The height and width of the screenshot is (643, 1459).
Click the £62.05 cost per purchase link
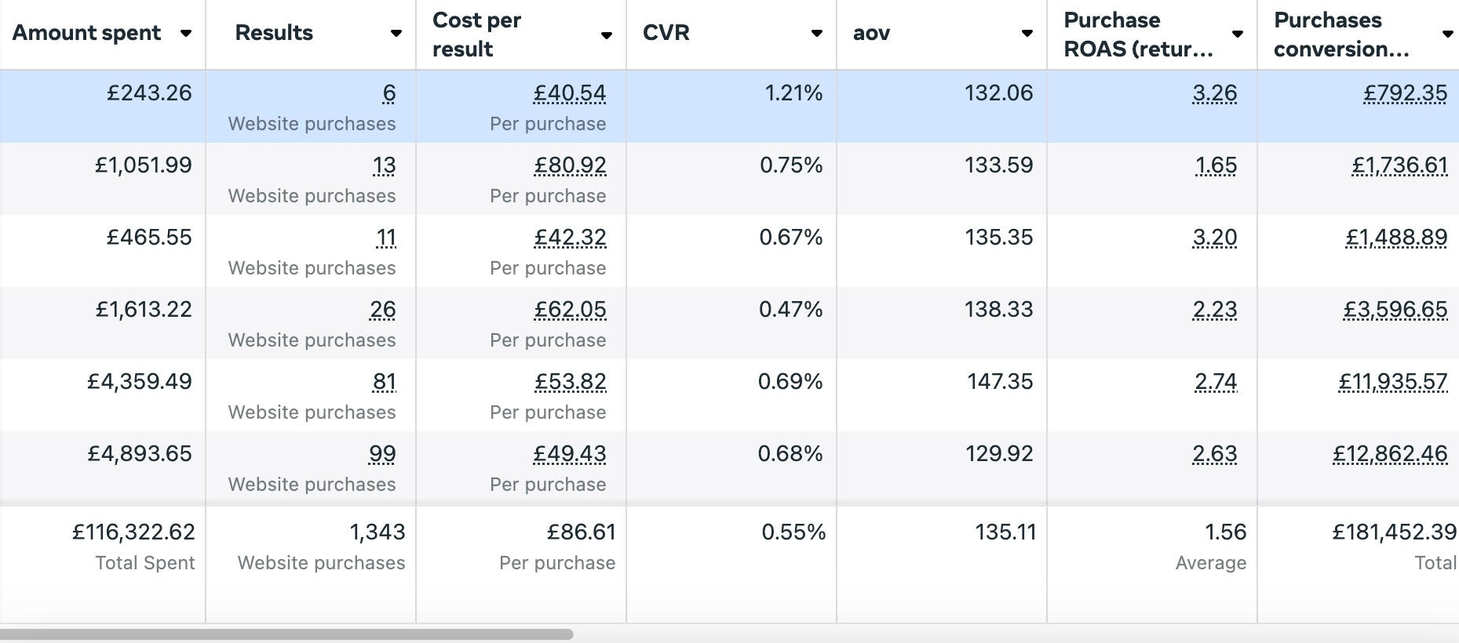point(570,310)
